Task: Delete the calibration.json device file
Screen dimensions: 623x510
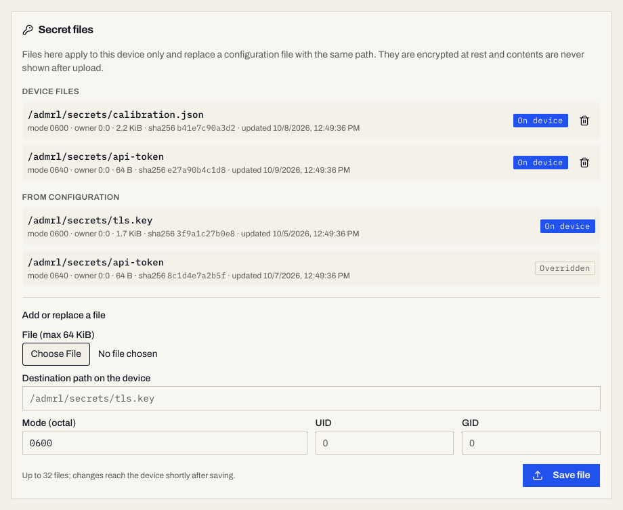Action: [x=584, y=121]
